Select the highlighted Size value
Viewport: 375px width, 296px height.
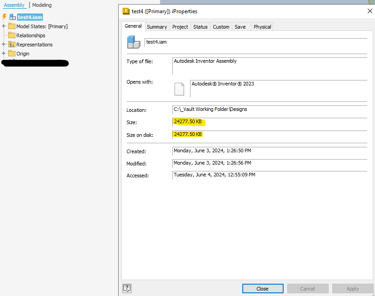click(x=188, y=121)
